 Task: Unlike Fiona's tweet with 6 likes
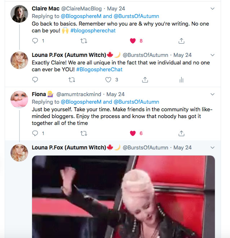click(x=133, y=133)
